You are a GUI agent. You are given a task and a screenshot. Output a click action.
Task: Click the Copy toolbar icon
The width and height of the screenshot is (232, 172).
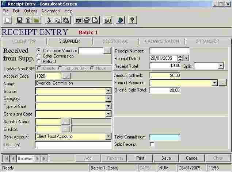57,20
